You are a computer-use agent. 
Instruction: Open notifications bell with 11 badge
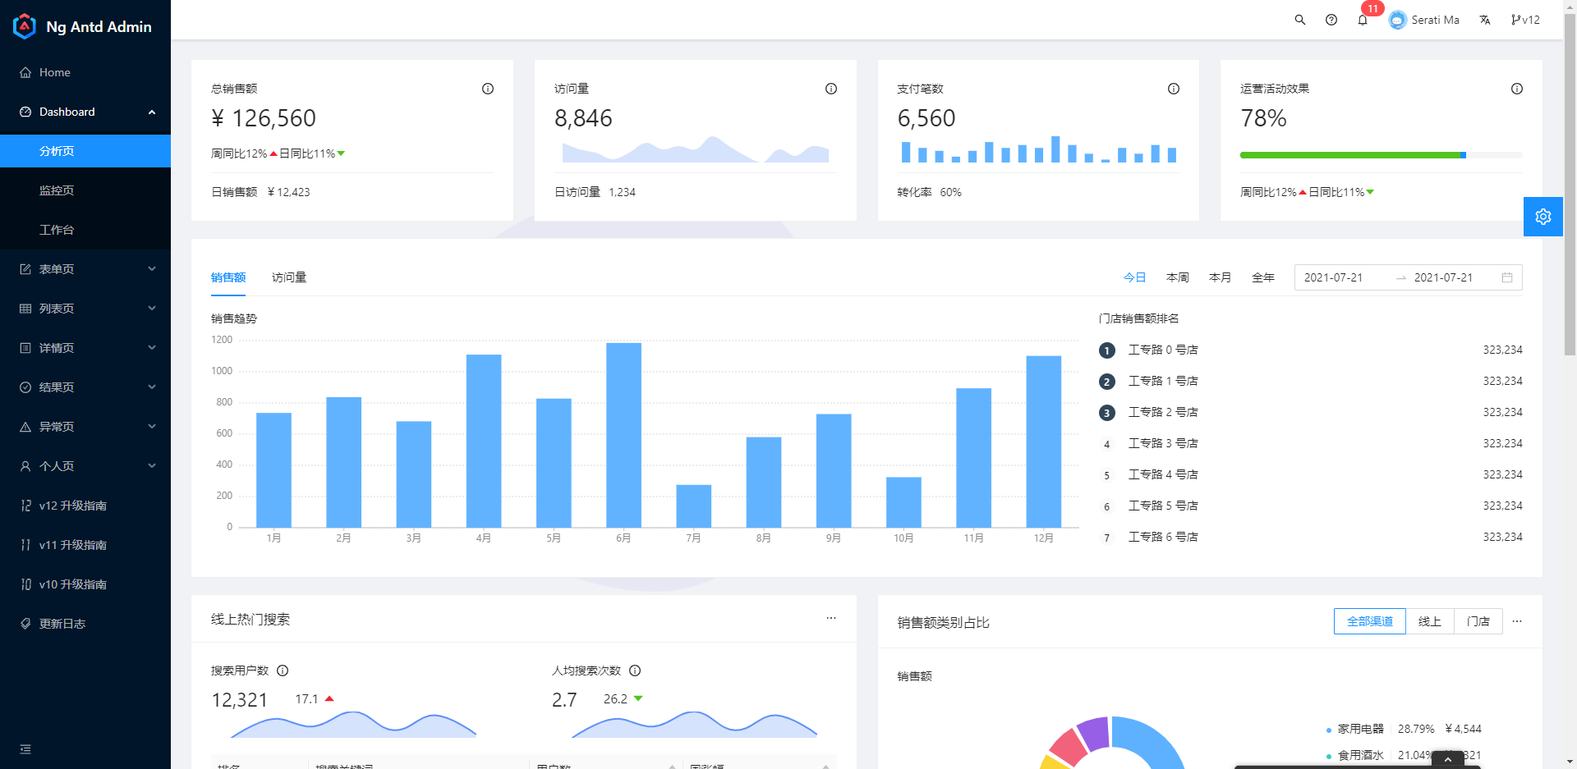click(x=1363, y=20)
